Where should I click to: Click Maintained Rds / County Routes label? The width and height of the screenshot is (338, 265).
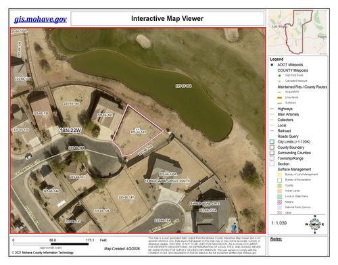click(x=302, y=87)
